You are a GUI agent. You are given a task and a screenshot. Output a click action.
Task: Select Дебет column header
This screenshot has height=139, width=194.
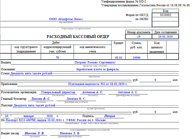pyautogui.click(x=56, y=43)
